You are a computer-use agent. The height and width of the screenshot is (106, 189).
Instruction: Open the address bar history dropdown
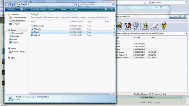coord(73,4)
